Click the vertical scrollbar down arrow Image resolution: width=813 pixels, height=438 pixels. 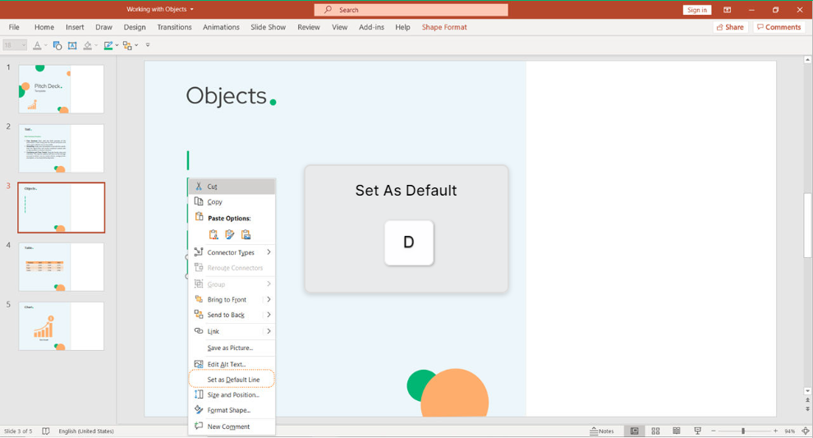pos(807,391)
